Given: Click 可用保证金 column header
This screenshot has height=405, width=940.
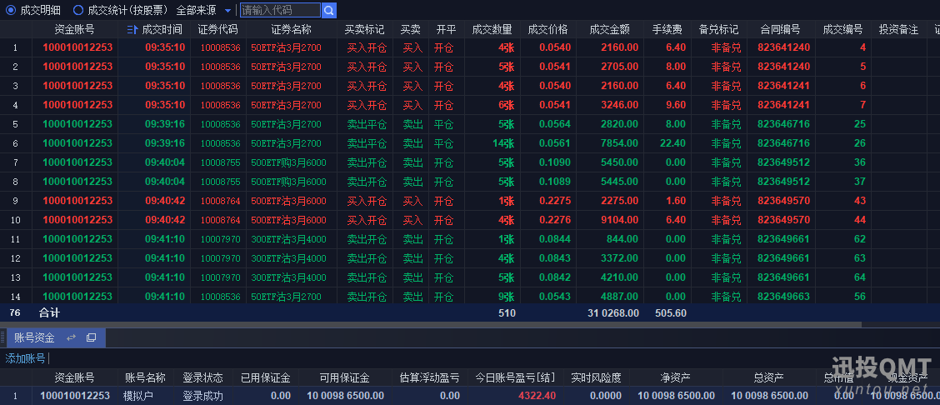Looking at the screenshot, I should [x=344, y=378].
